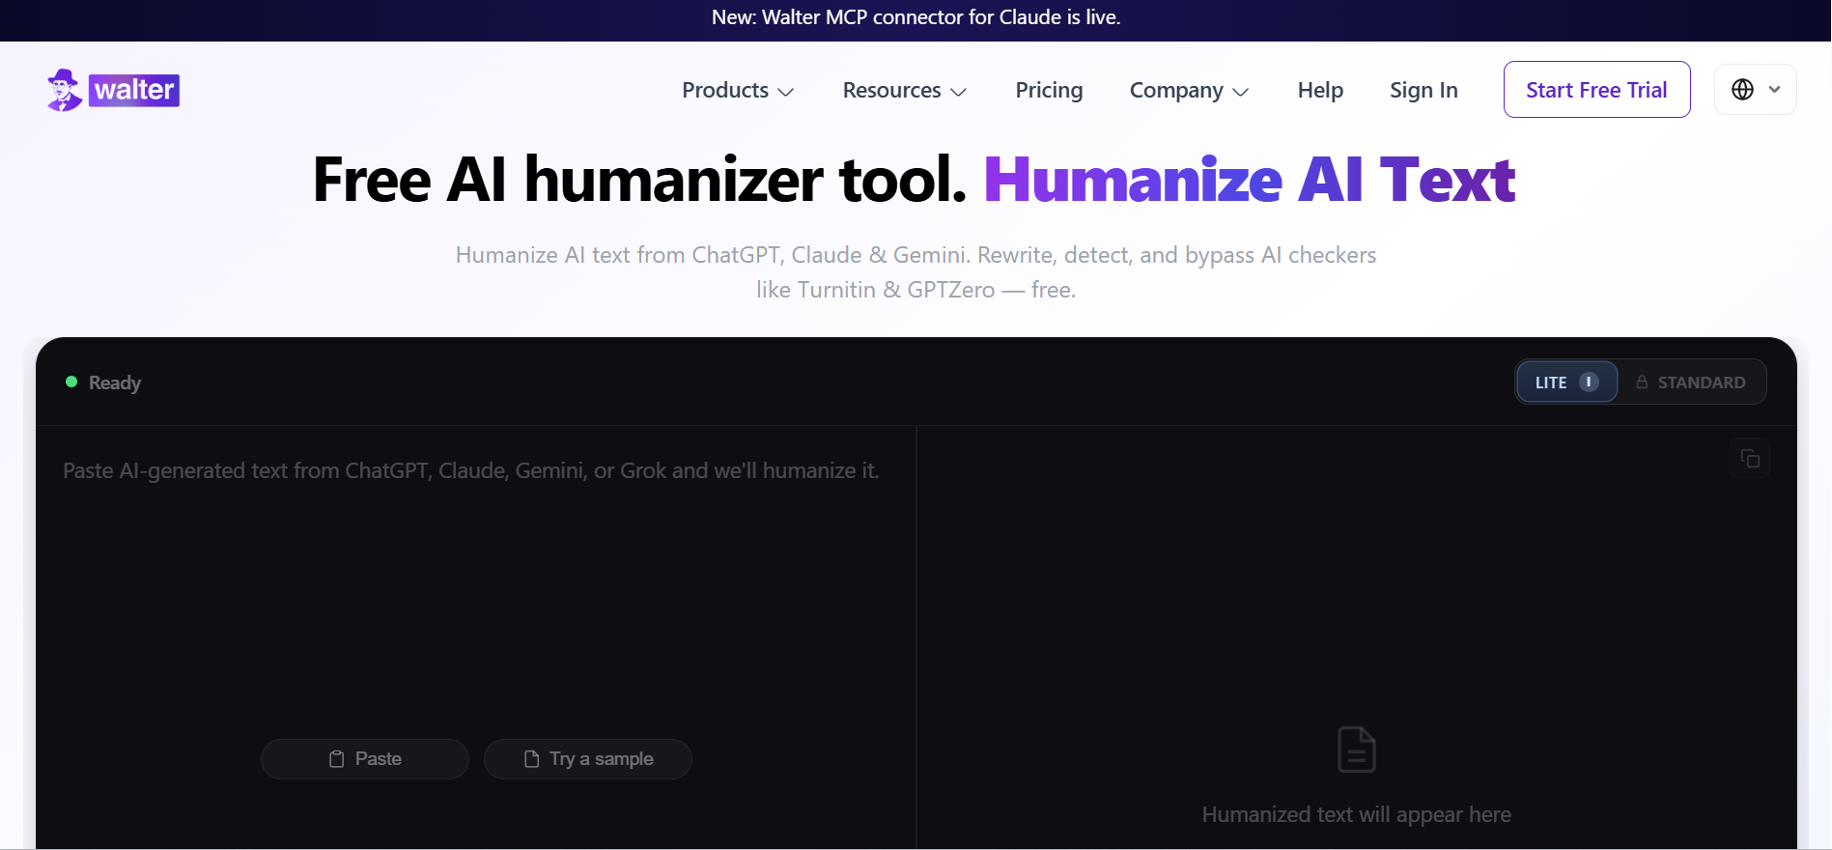Go to Sign In
Viewport: 1832px width, 850px height.
(x=1423, y=90)
